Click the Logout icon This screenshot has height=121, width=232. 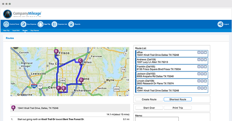point(220,24)
